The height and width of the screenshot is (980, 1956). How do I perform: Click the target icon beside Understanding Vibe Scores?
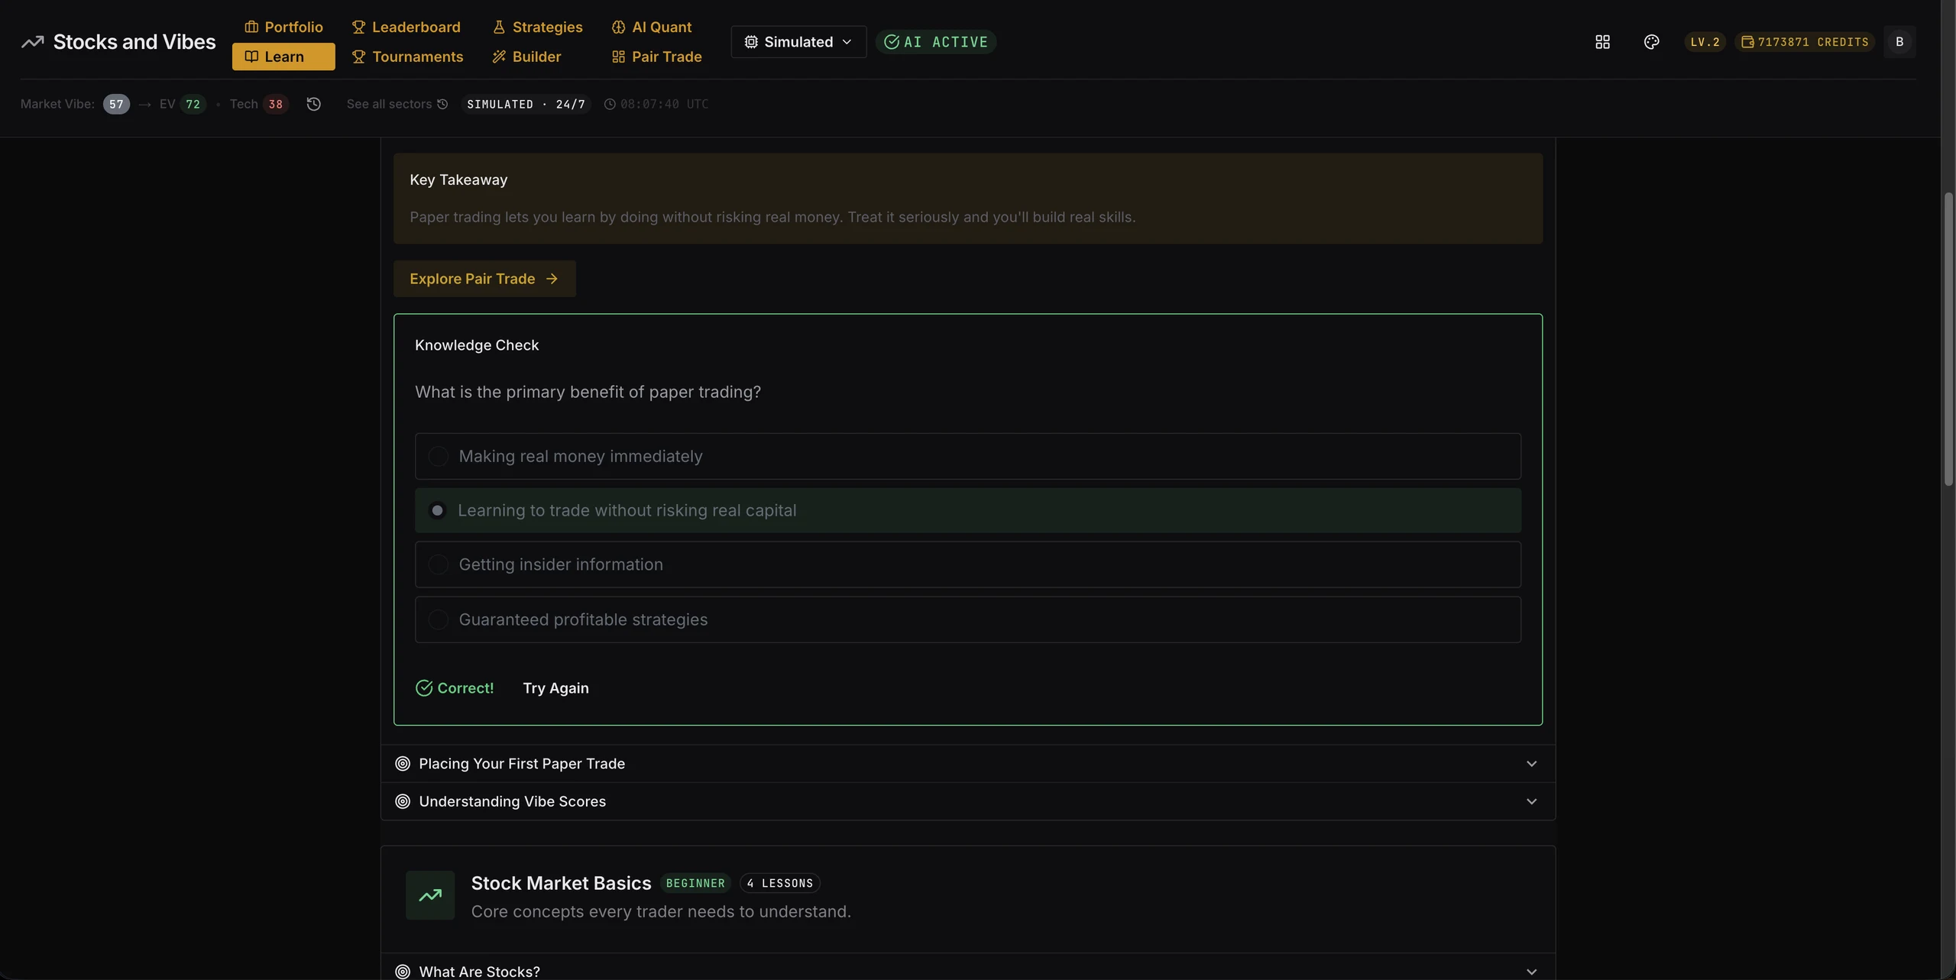pos(403,801)
